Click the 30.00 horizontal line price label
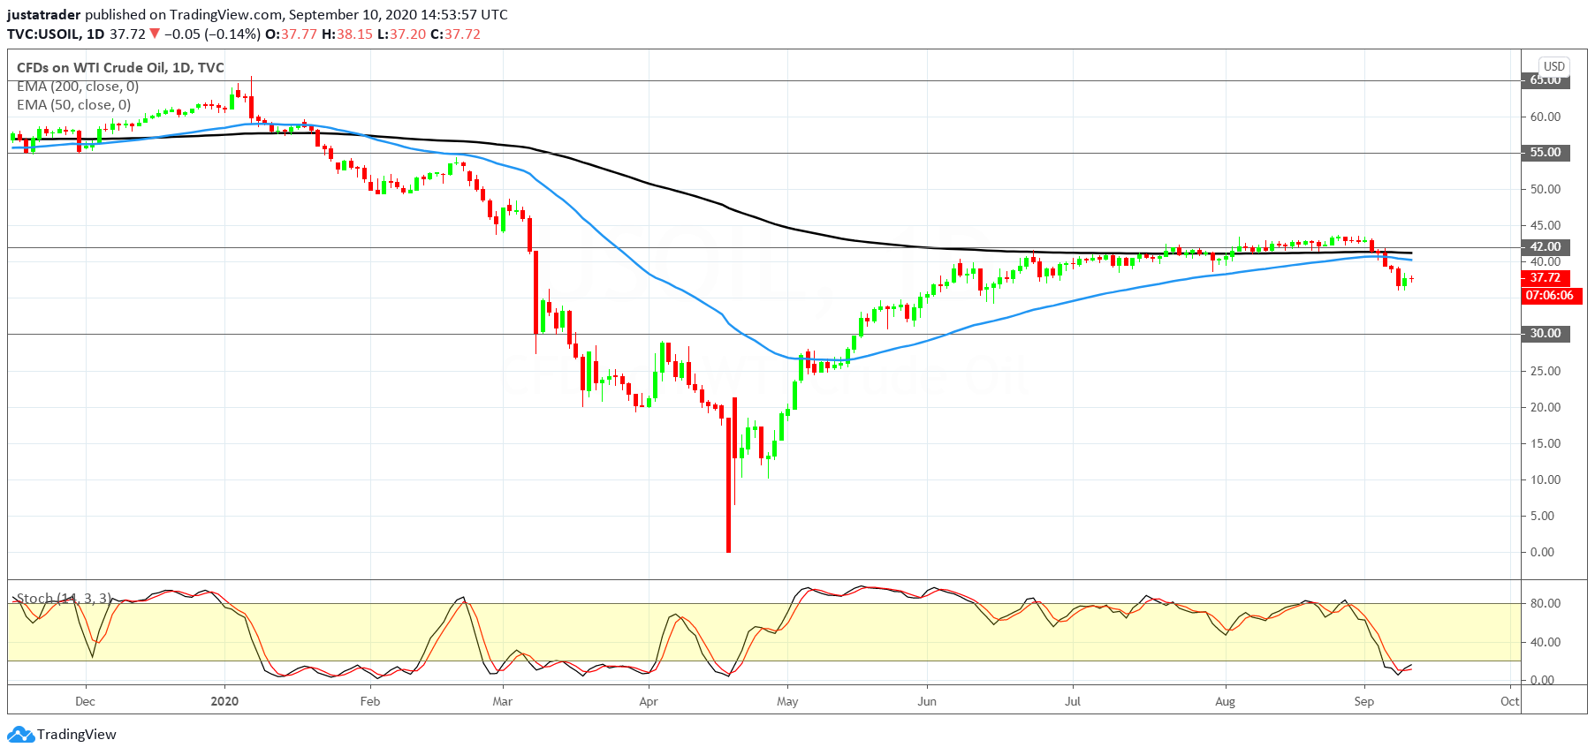The image size is (1595, 755). pyautogui.click(x=1546, y=334)
